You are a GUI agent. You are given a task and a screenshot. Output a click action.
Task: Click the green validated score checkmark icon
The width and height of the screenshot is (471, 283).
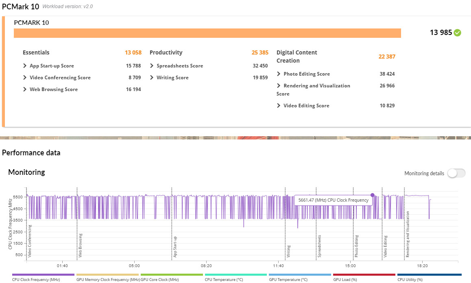point(458,33)
